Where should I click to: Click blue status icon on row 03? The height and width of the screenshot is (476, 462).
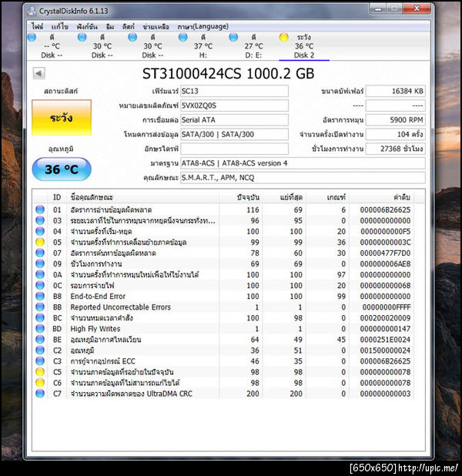click(40, 220)
